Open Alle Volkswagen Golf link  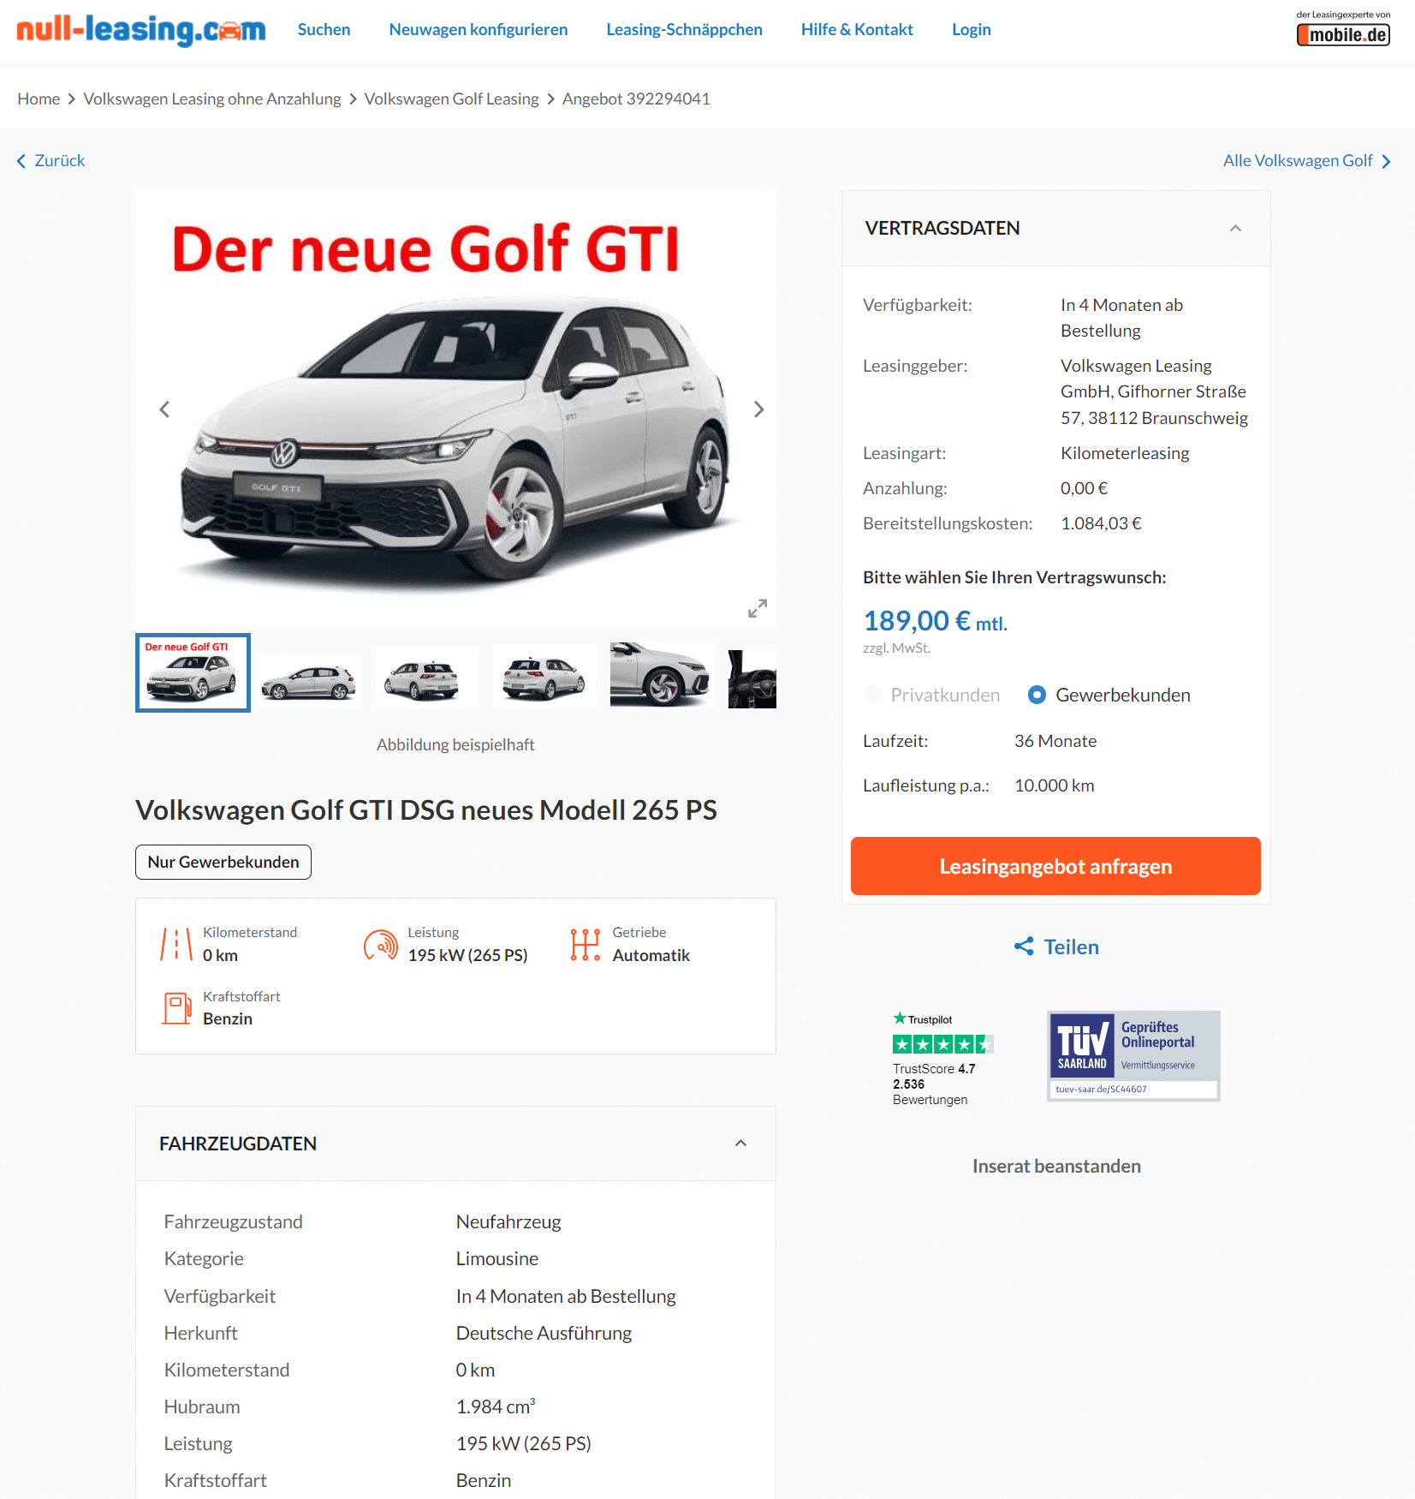(1307, 160)
